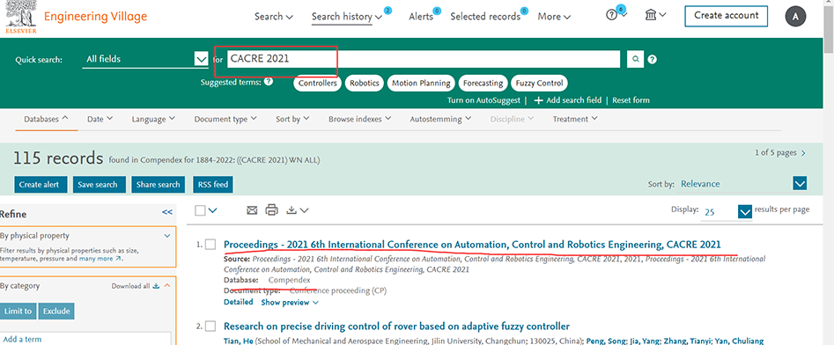Image resolution: width=834 pixels, height=345 pixels.
Task: Click many more physical properties link
Action: 100,259
